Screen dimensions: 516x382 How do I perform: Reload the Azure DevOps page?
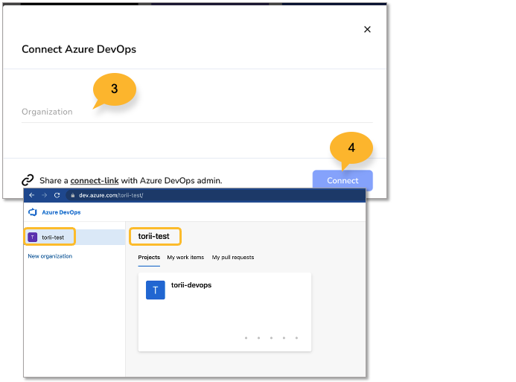coord(57,195)
